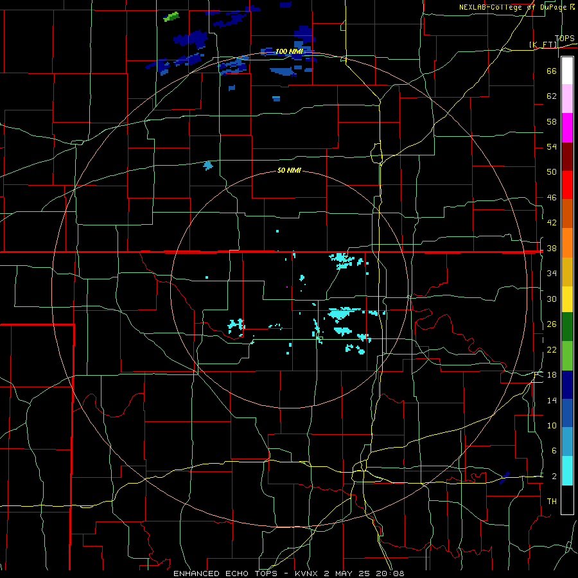
Task: Select the navy blue legend swatch
Action: tap(567, 385)
